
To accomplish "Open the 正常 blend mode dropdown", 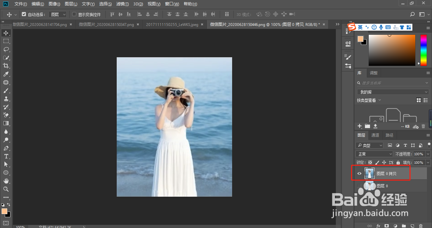I will coord(374,154).
